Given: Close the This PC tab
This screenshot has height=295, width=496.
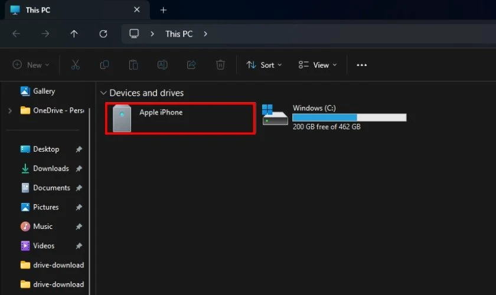Looking at the screenshot, I should [136, 10].
